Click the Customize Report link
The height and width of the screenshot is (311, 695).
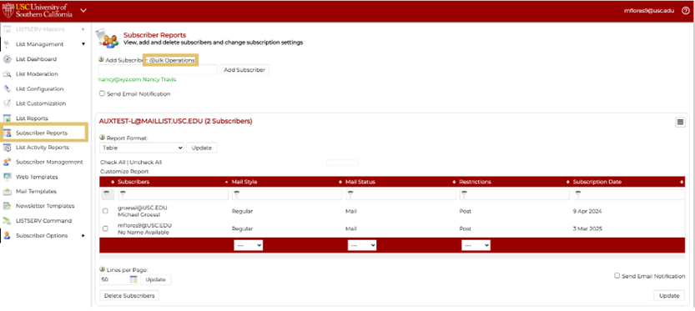(124, 172)
